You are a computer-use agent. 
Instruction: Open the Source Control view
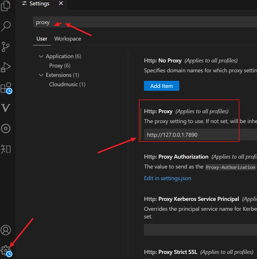pos(6,46)
